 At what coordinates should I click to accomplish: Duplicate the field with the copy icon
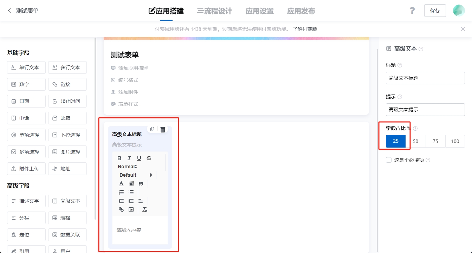coord(152,129)
